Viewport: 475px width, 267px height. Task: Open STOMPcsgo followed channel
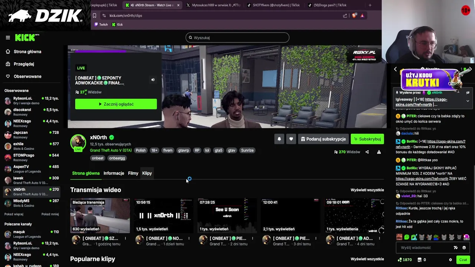click(32, 158)
